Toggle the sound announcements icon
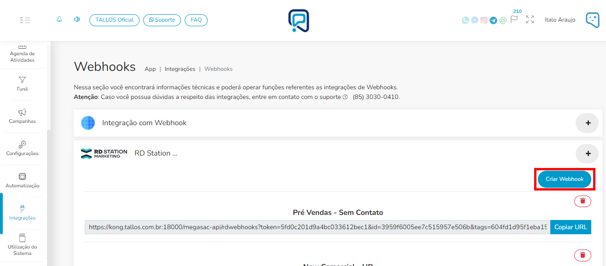This screenshot has height=266, width=606. (x=77, y=20)
